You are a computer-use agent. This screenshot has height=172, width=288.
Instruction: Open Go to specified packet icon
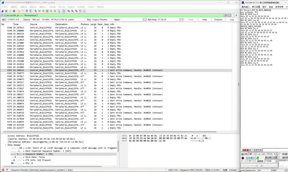click(47, 11)
